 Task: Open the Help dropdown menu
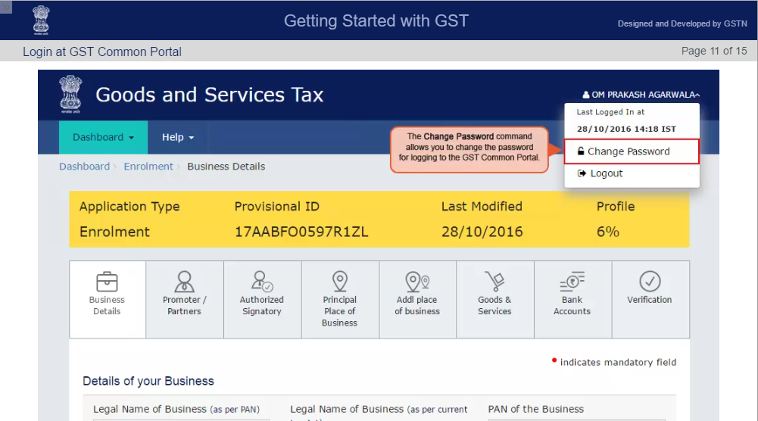coord(177,137)
